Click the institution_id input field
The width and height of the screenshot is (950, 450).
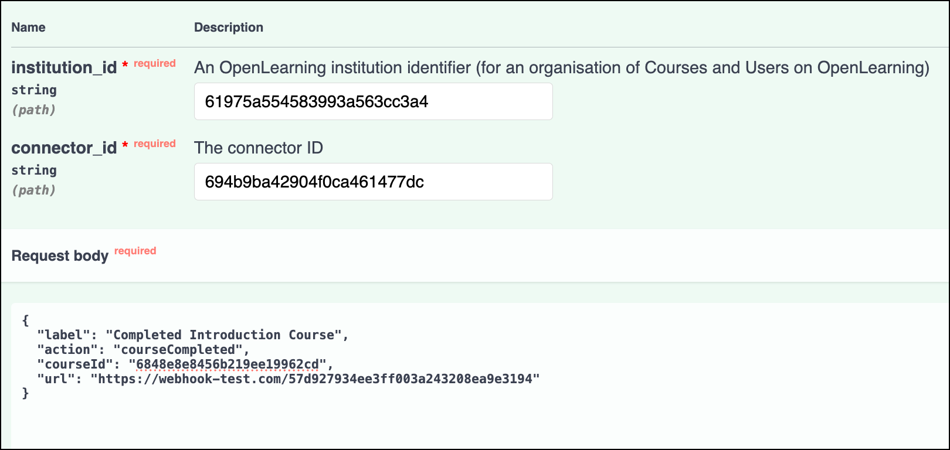coord(373,101)
